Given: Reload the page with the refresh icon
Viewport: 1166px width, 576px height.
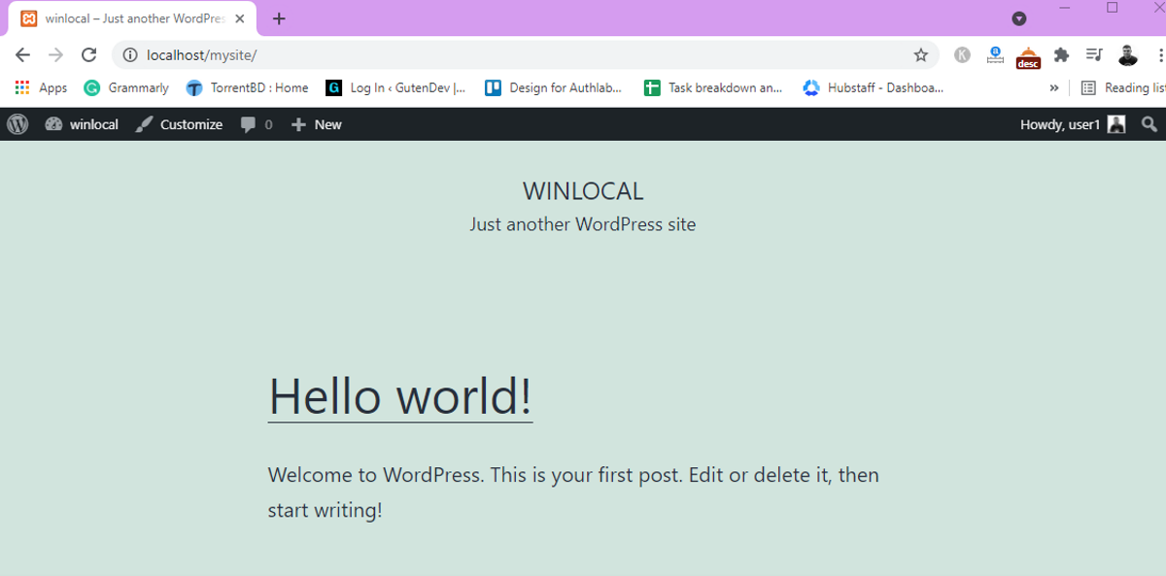Looking at the screenshot, I should (89, 55).
